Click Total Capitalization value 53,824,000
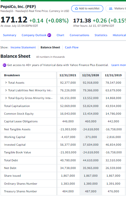 [x=91, y=106]
